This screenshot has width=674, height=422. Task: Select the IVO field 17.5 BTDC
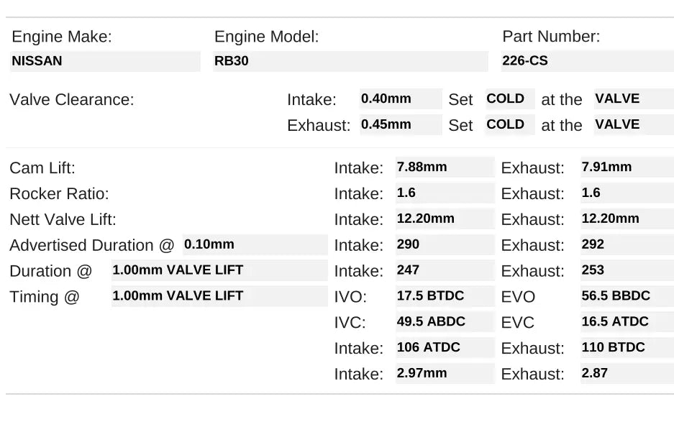445,296
